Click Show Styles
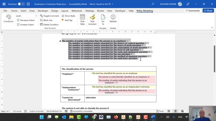This screenshot has height=121, width=216. point(69,16)
